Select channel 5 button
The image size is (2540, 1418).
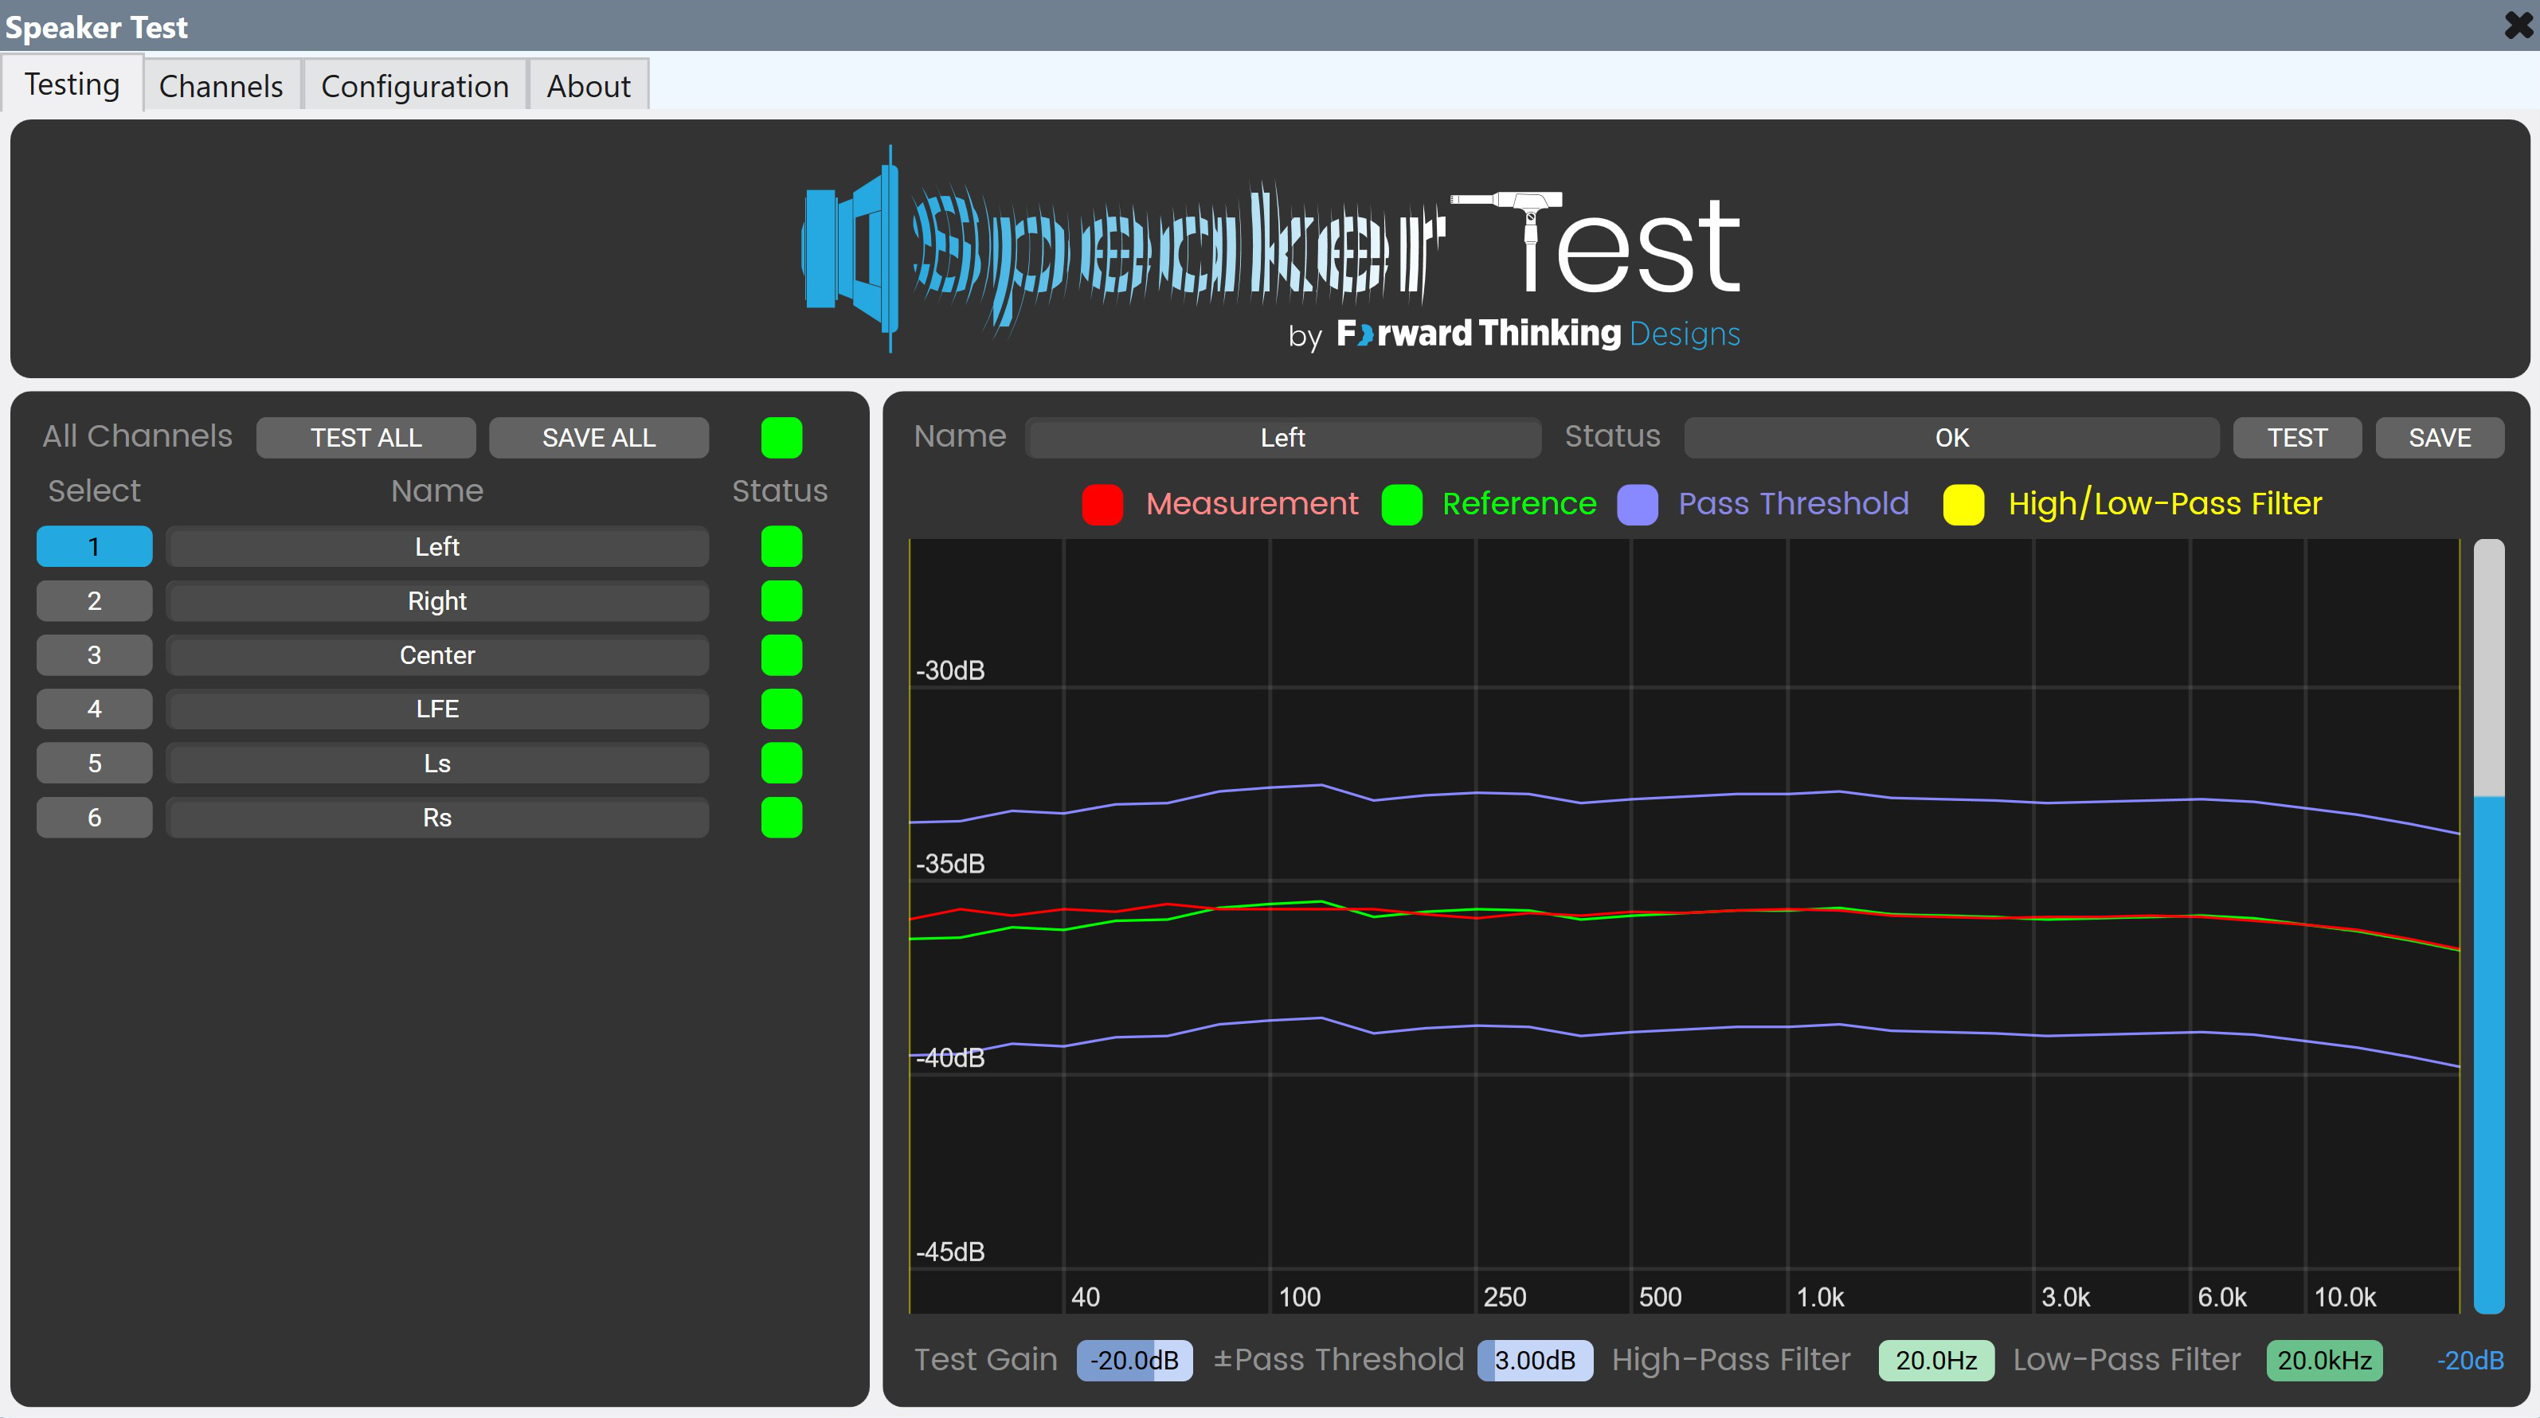point(95,764)
